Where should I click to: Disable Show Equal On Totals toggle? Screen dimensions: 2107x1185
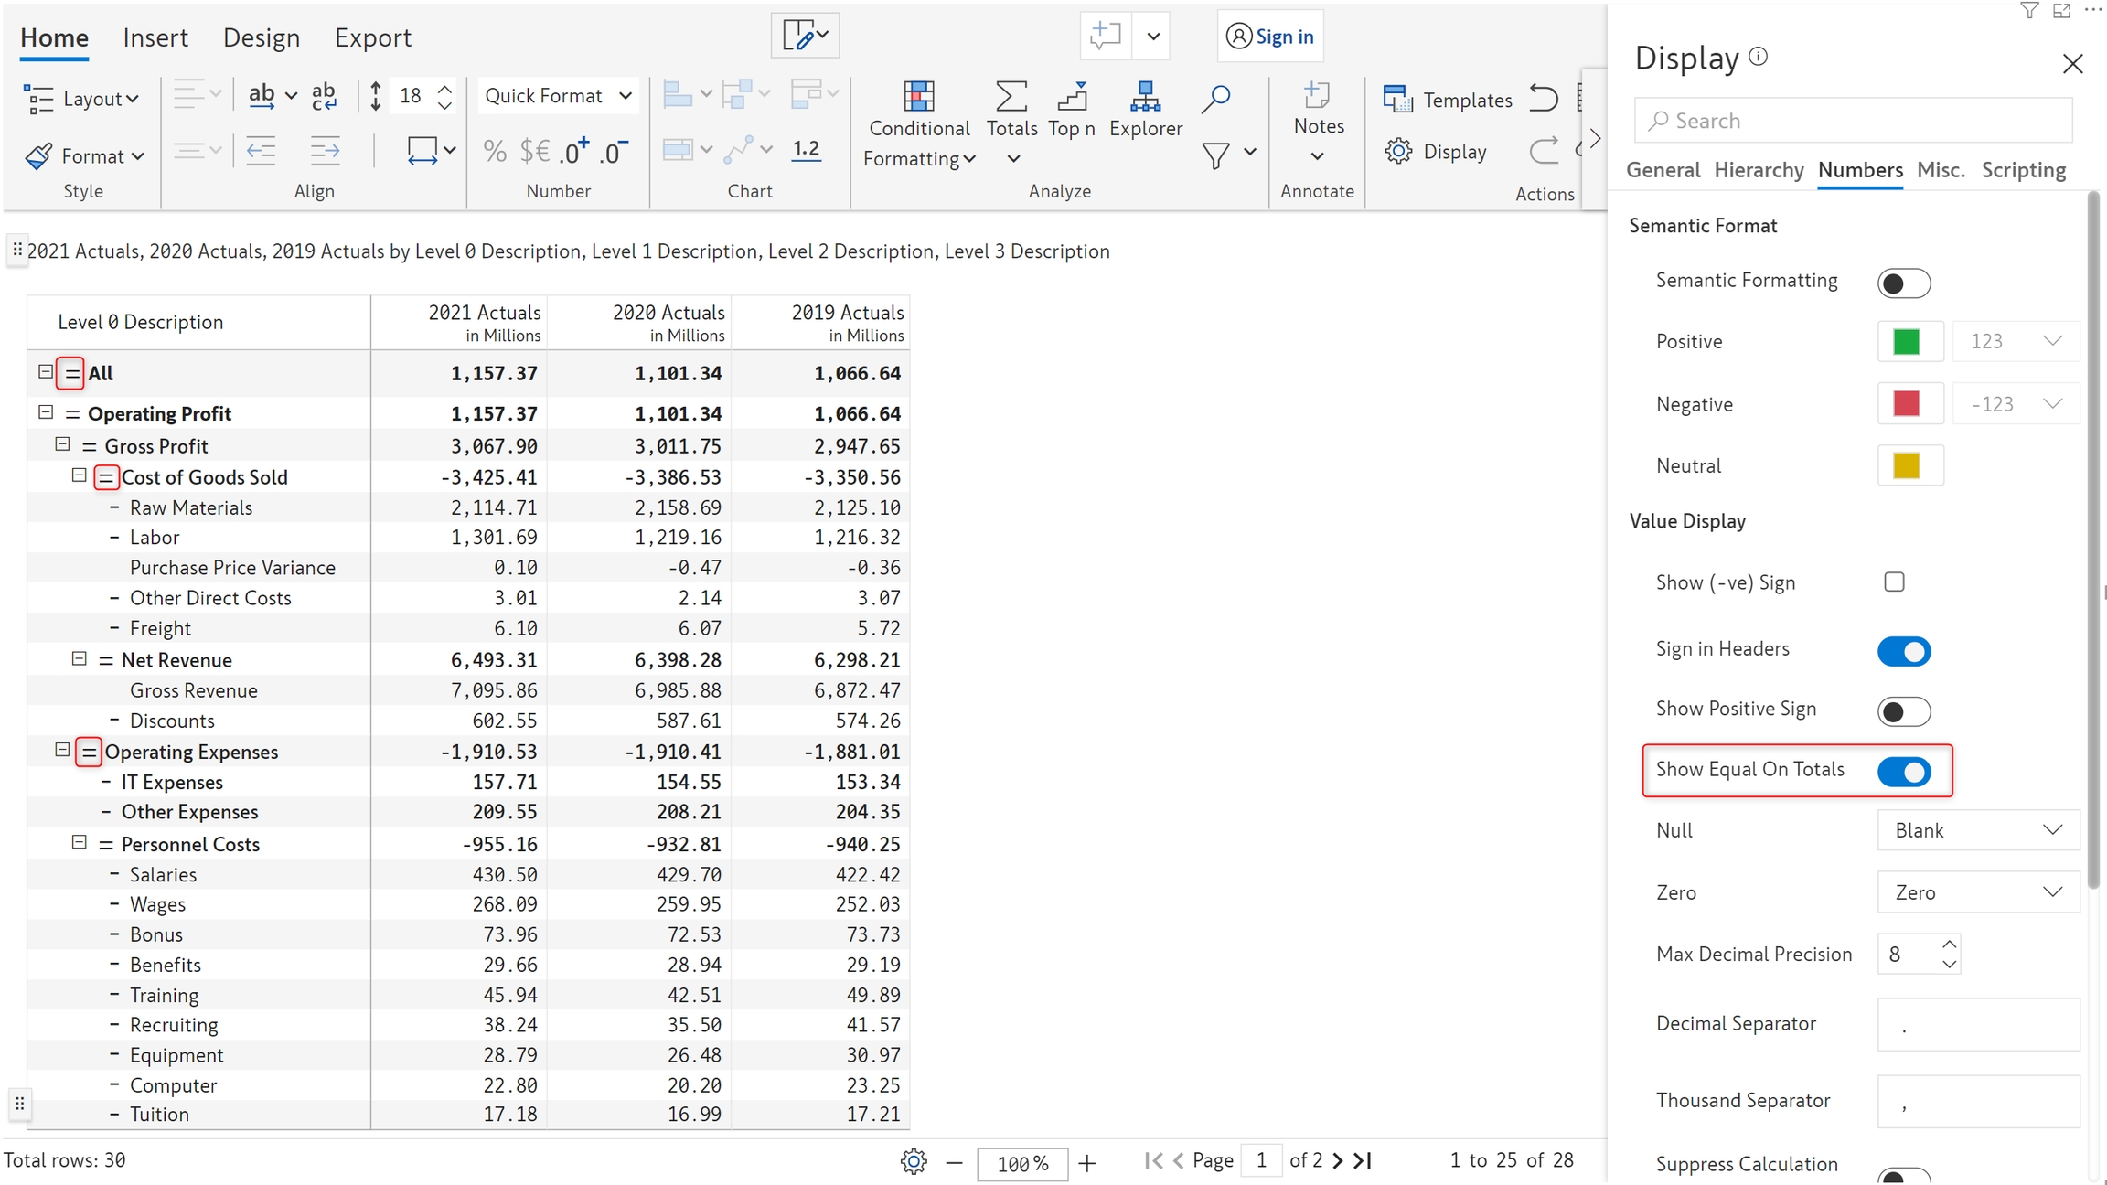(1903, 772)
